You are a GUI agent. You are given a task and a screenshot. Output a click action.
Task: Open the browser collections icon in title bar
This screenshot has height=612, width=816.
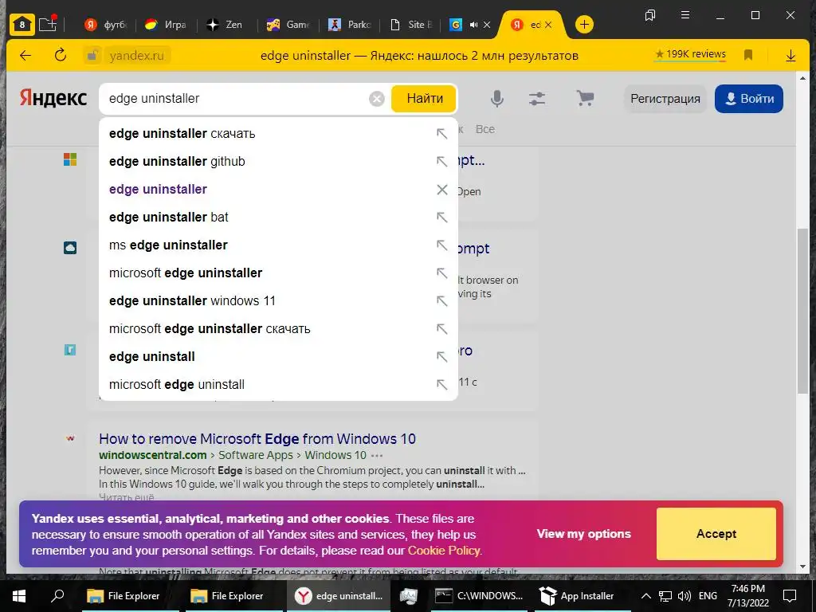(x=650, y=15)
